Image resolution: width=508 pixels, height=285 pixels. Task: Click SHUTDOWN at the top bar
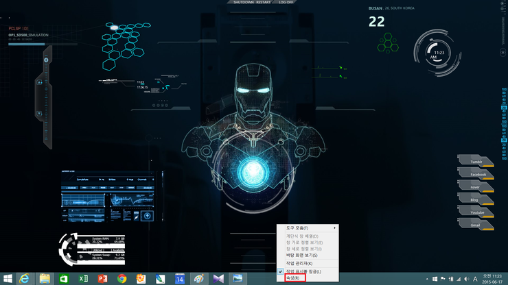point(243,2)
